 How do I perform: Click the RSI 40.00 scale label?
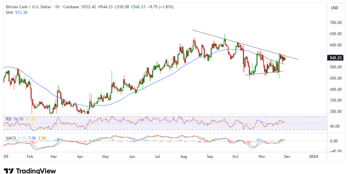tap(335, 126)
